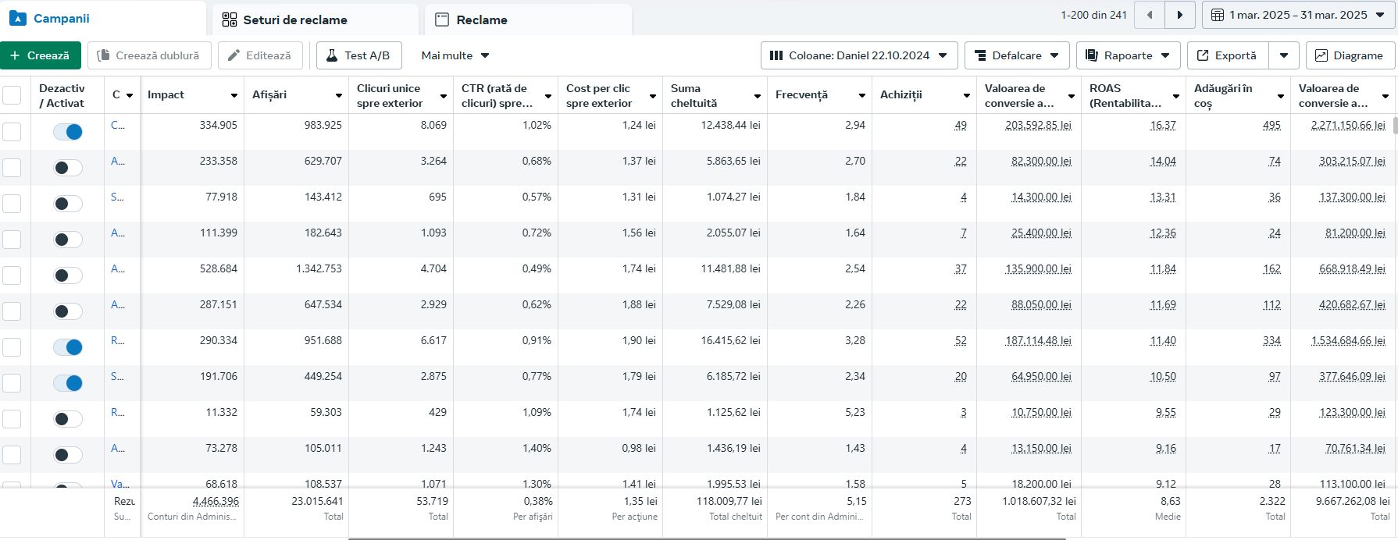Click the green Creează button
This screenshot has height=540, width=1398.
click(x=40, y=55)
